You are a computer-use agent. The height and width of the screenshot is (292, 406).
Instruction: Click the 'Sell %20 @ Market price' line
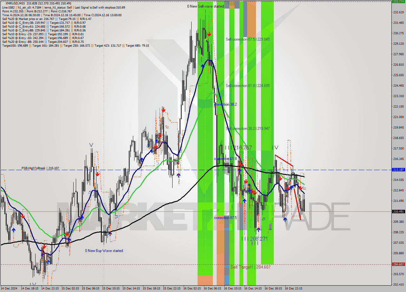pyautogui.click(x=47, y=19)
